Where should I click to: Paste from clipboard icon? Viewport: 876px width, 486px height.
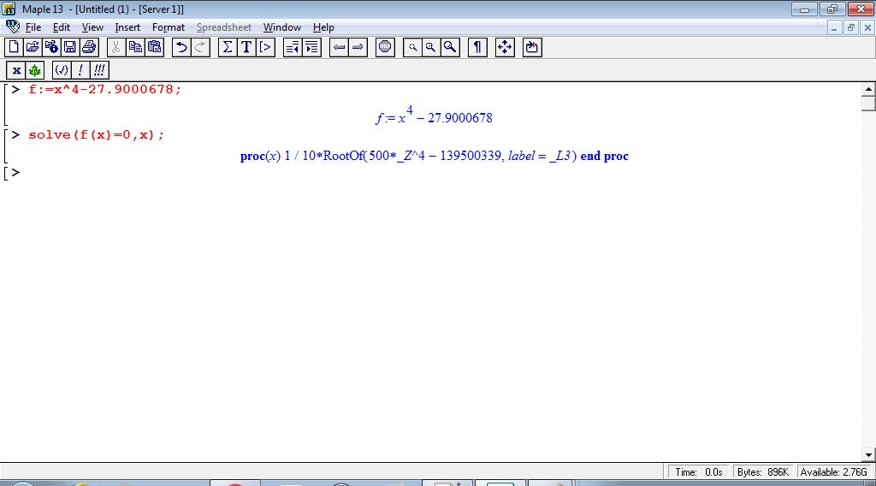point(154,47)
